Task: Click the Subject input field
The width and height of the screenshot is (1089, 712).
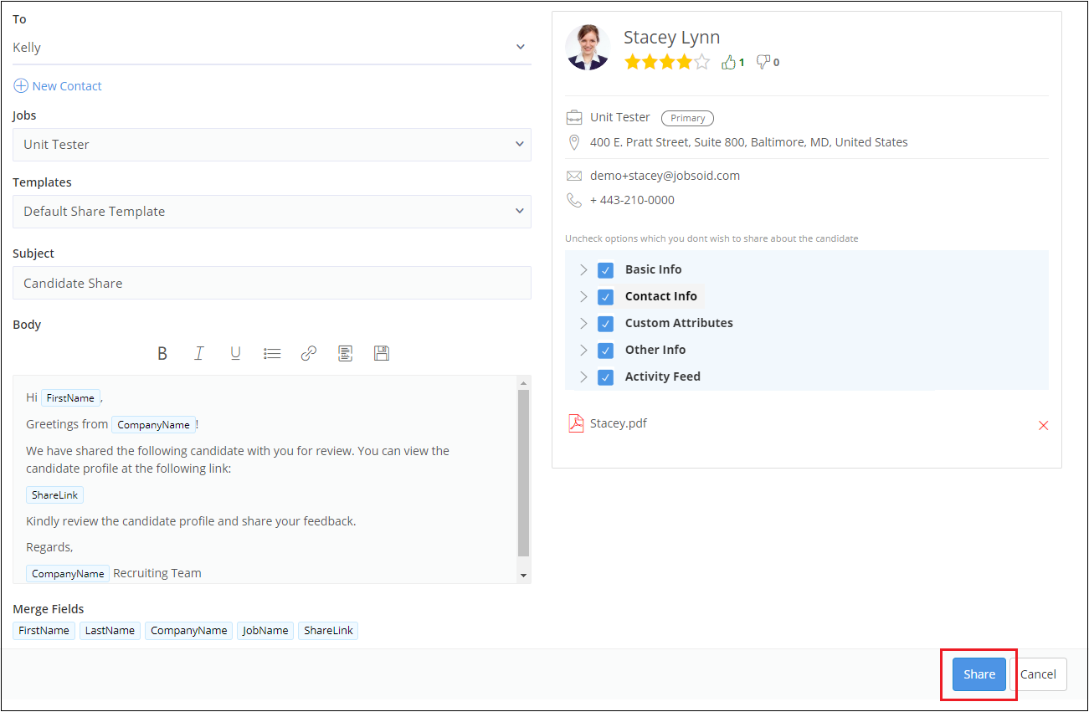Action: click(271, 284)
